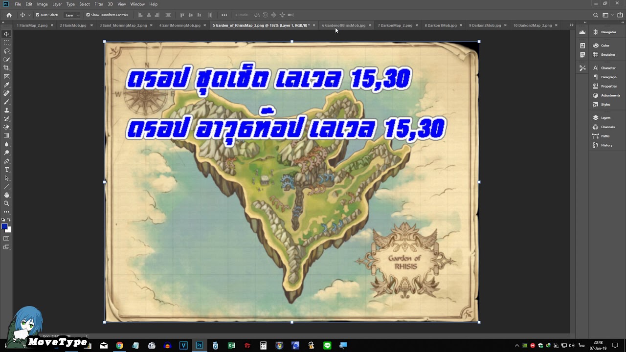Select the Rectangular Marquee tool

[x=6, y=43]
